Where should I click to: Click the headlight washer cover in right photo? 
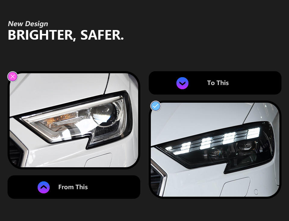(235, 187)
